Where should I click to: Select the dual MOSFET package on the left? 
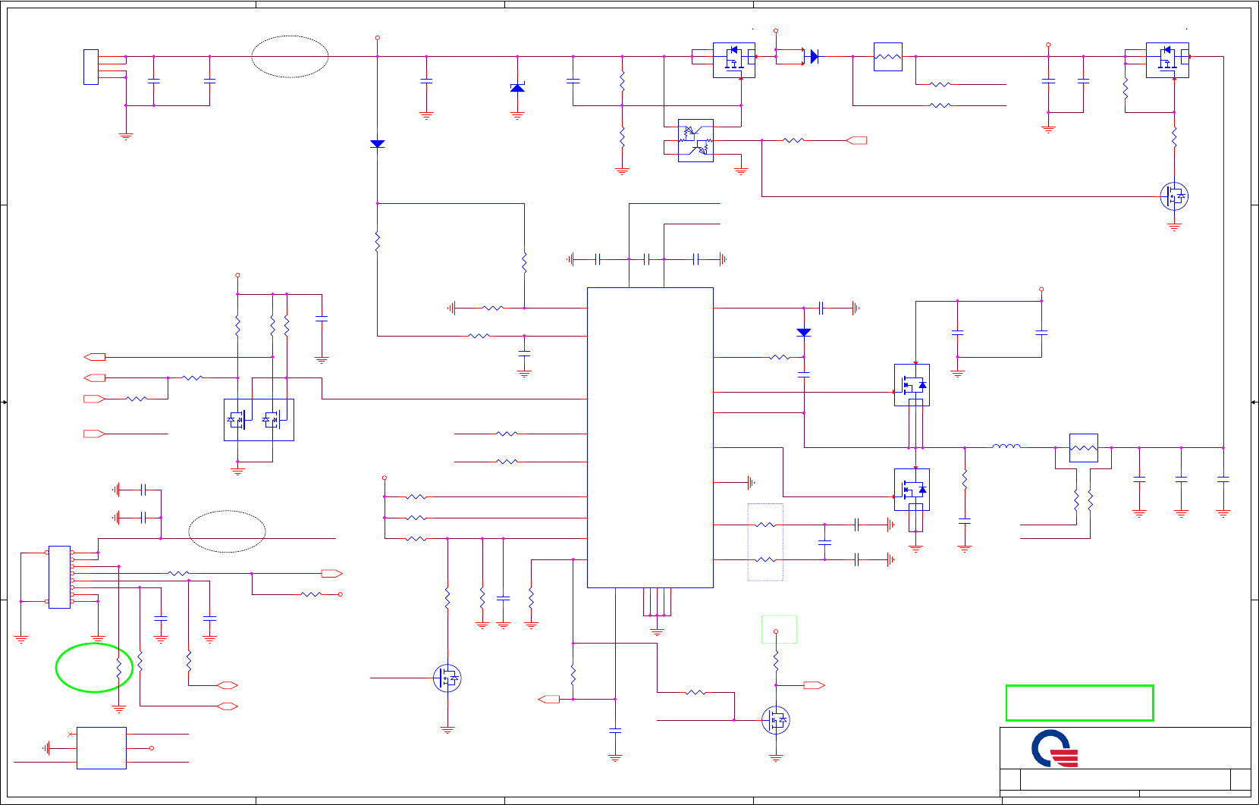tap(259, 419)
